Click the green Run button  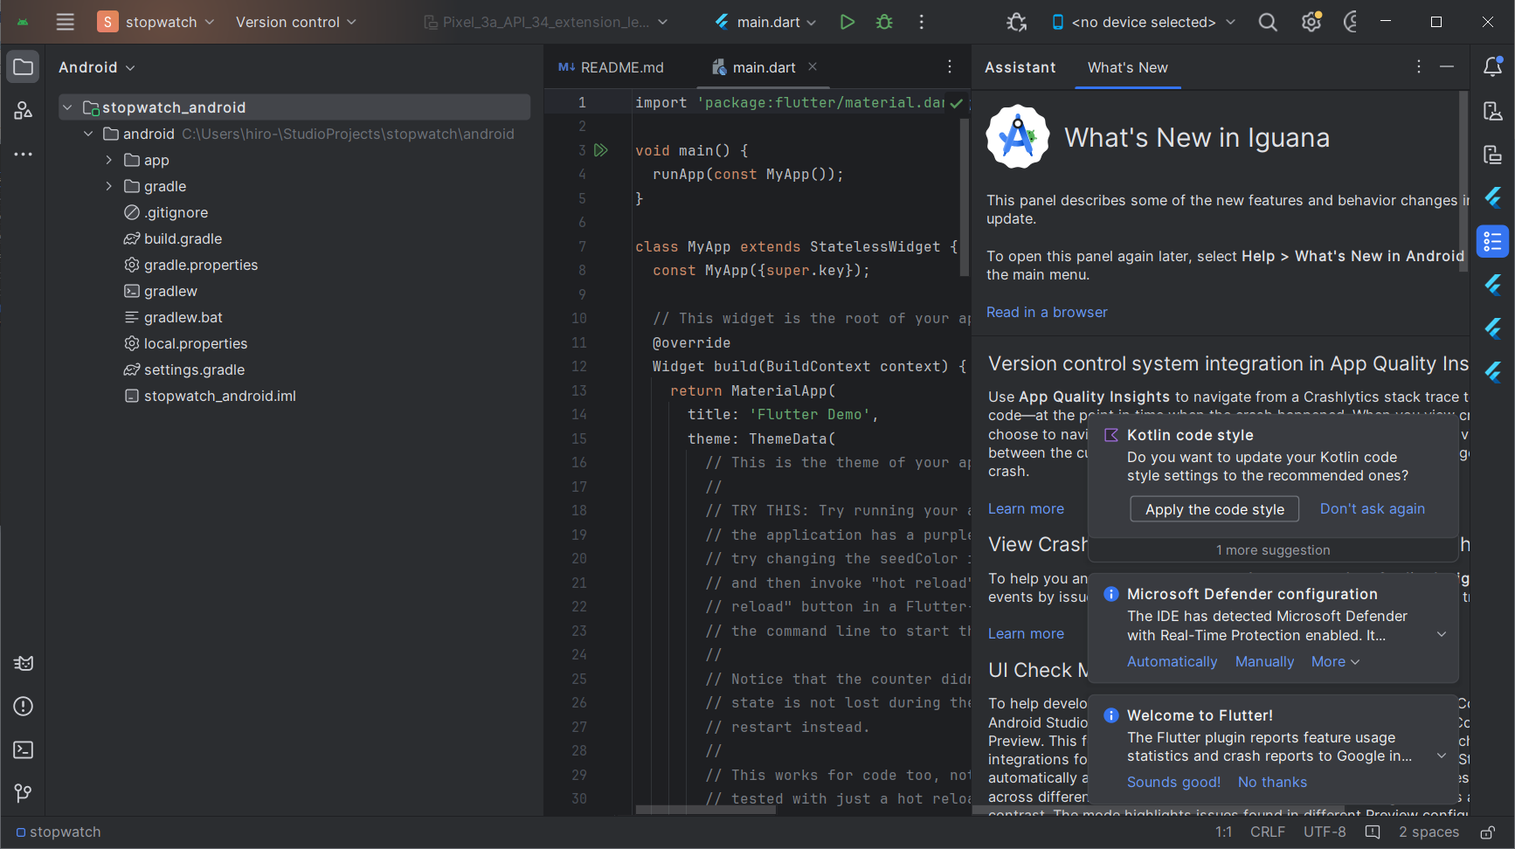pos(847,22)
